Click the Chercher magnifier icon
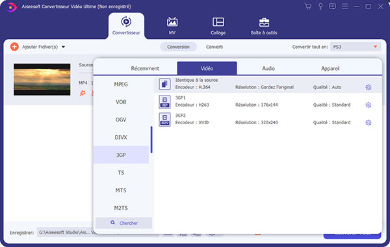The height and width of the screenshot is (247, 390). click(112, 222)
